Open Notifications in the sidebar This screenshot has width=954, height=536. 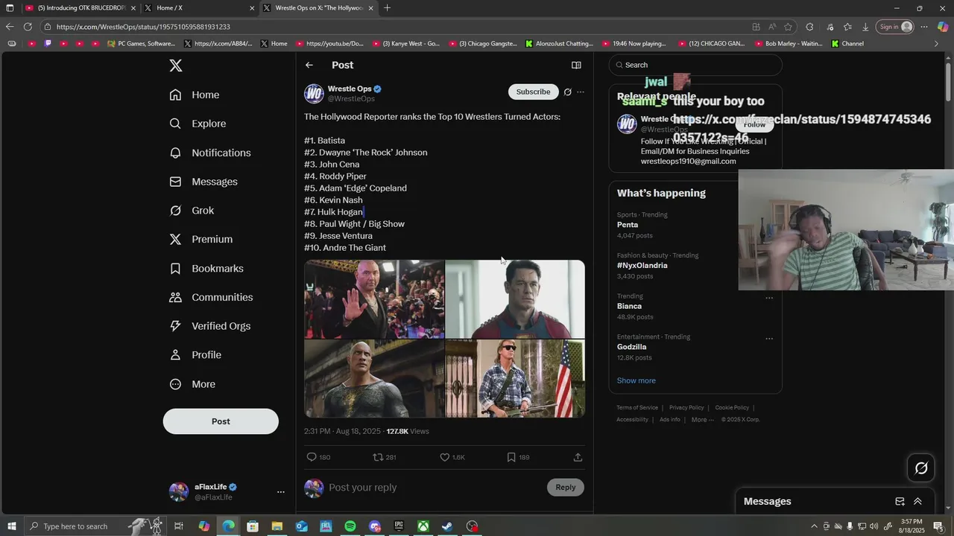210,153
